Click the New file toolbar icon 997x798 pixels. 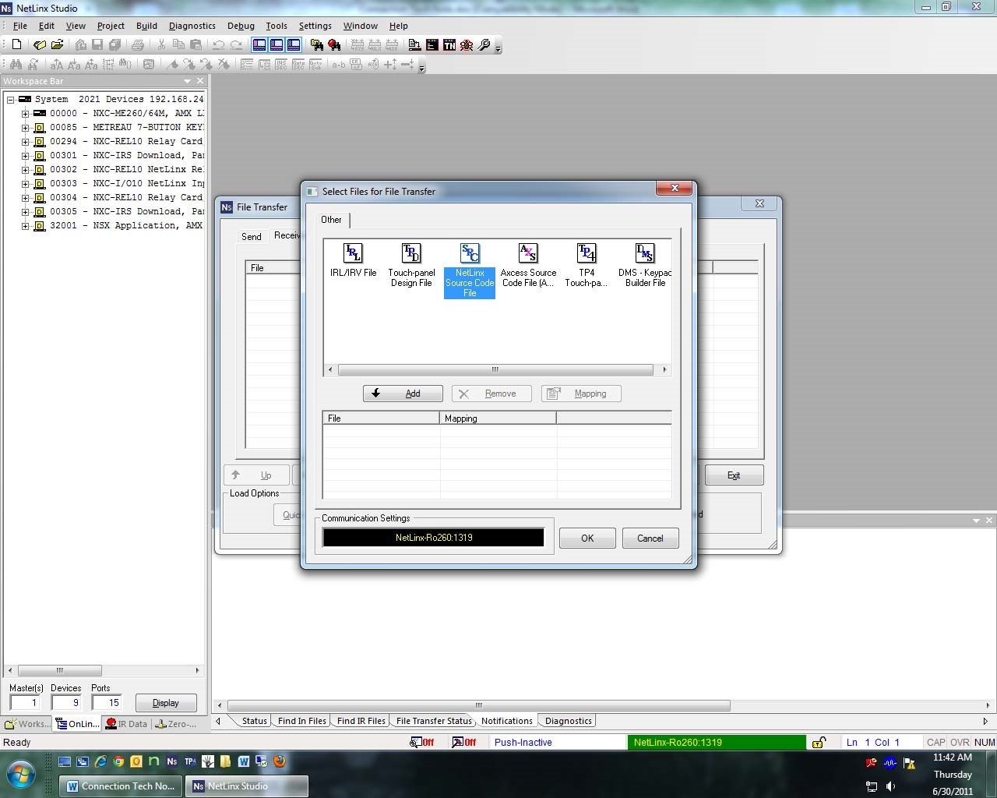pyautogui.click(x=16, y=45)
